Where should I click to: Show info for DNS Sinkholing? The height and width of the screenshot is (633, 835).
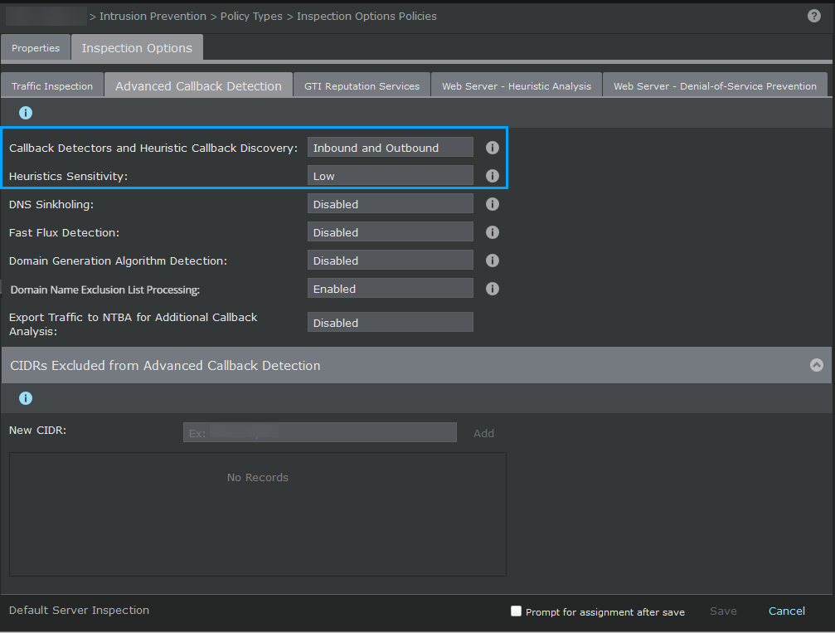coord(492,204)
